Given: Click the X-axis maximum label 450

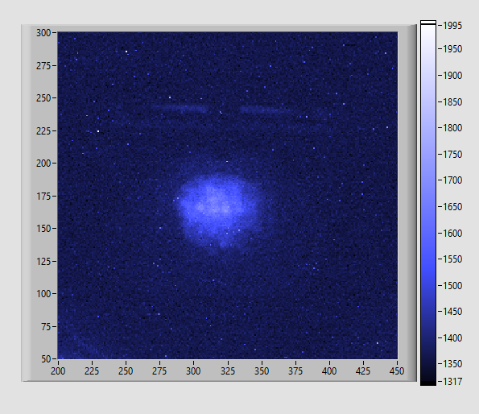Looking at the screenshot, I should (397, 371).
